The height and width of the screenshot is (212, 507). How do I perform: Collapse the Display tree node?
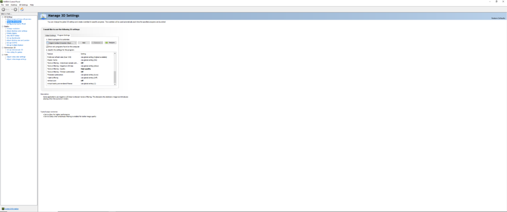coord(2,26)
